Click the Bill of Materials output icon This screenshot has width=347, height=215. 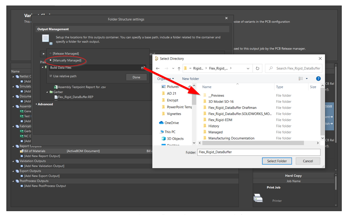click(22, 151)
